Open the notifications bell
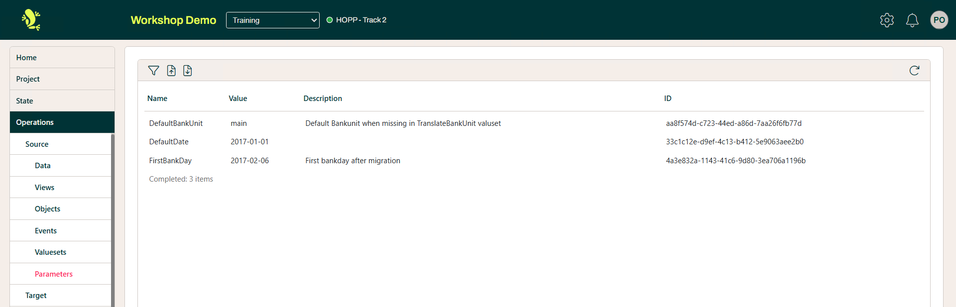 click(912, 20)
